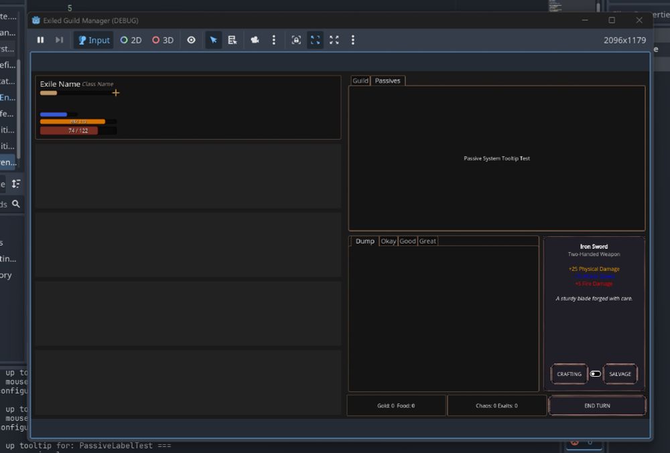670x453 pixels.
Task: Toggle embedded aspect ratio lock icon
Action: [x=296, y=39]
